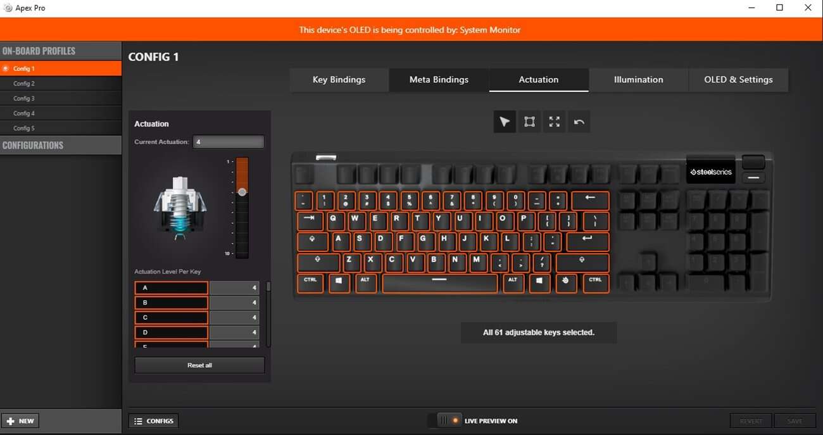Screen dimensions: 823x435
Task: Click the SAVE button
Action: point(795,420)
